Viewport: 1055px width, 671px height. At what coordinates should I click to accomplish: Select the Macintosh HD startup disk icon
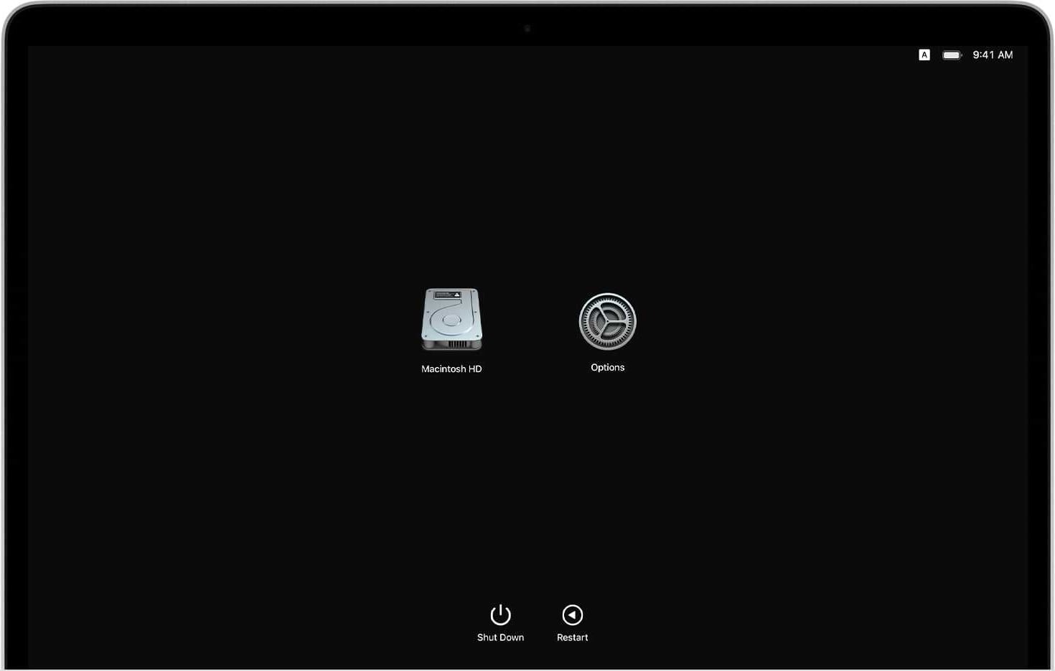pyautogui.click(x=451, y=319)
